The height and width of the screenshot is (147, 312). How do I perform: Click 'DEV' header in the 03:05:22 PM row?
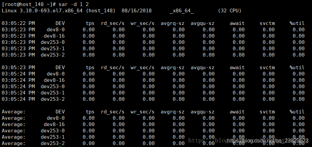point(60,23)
